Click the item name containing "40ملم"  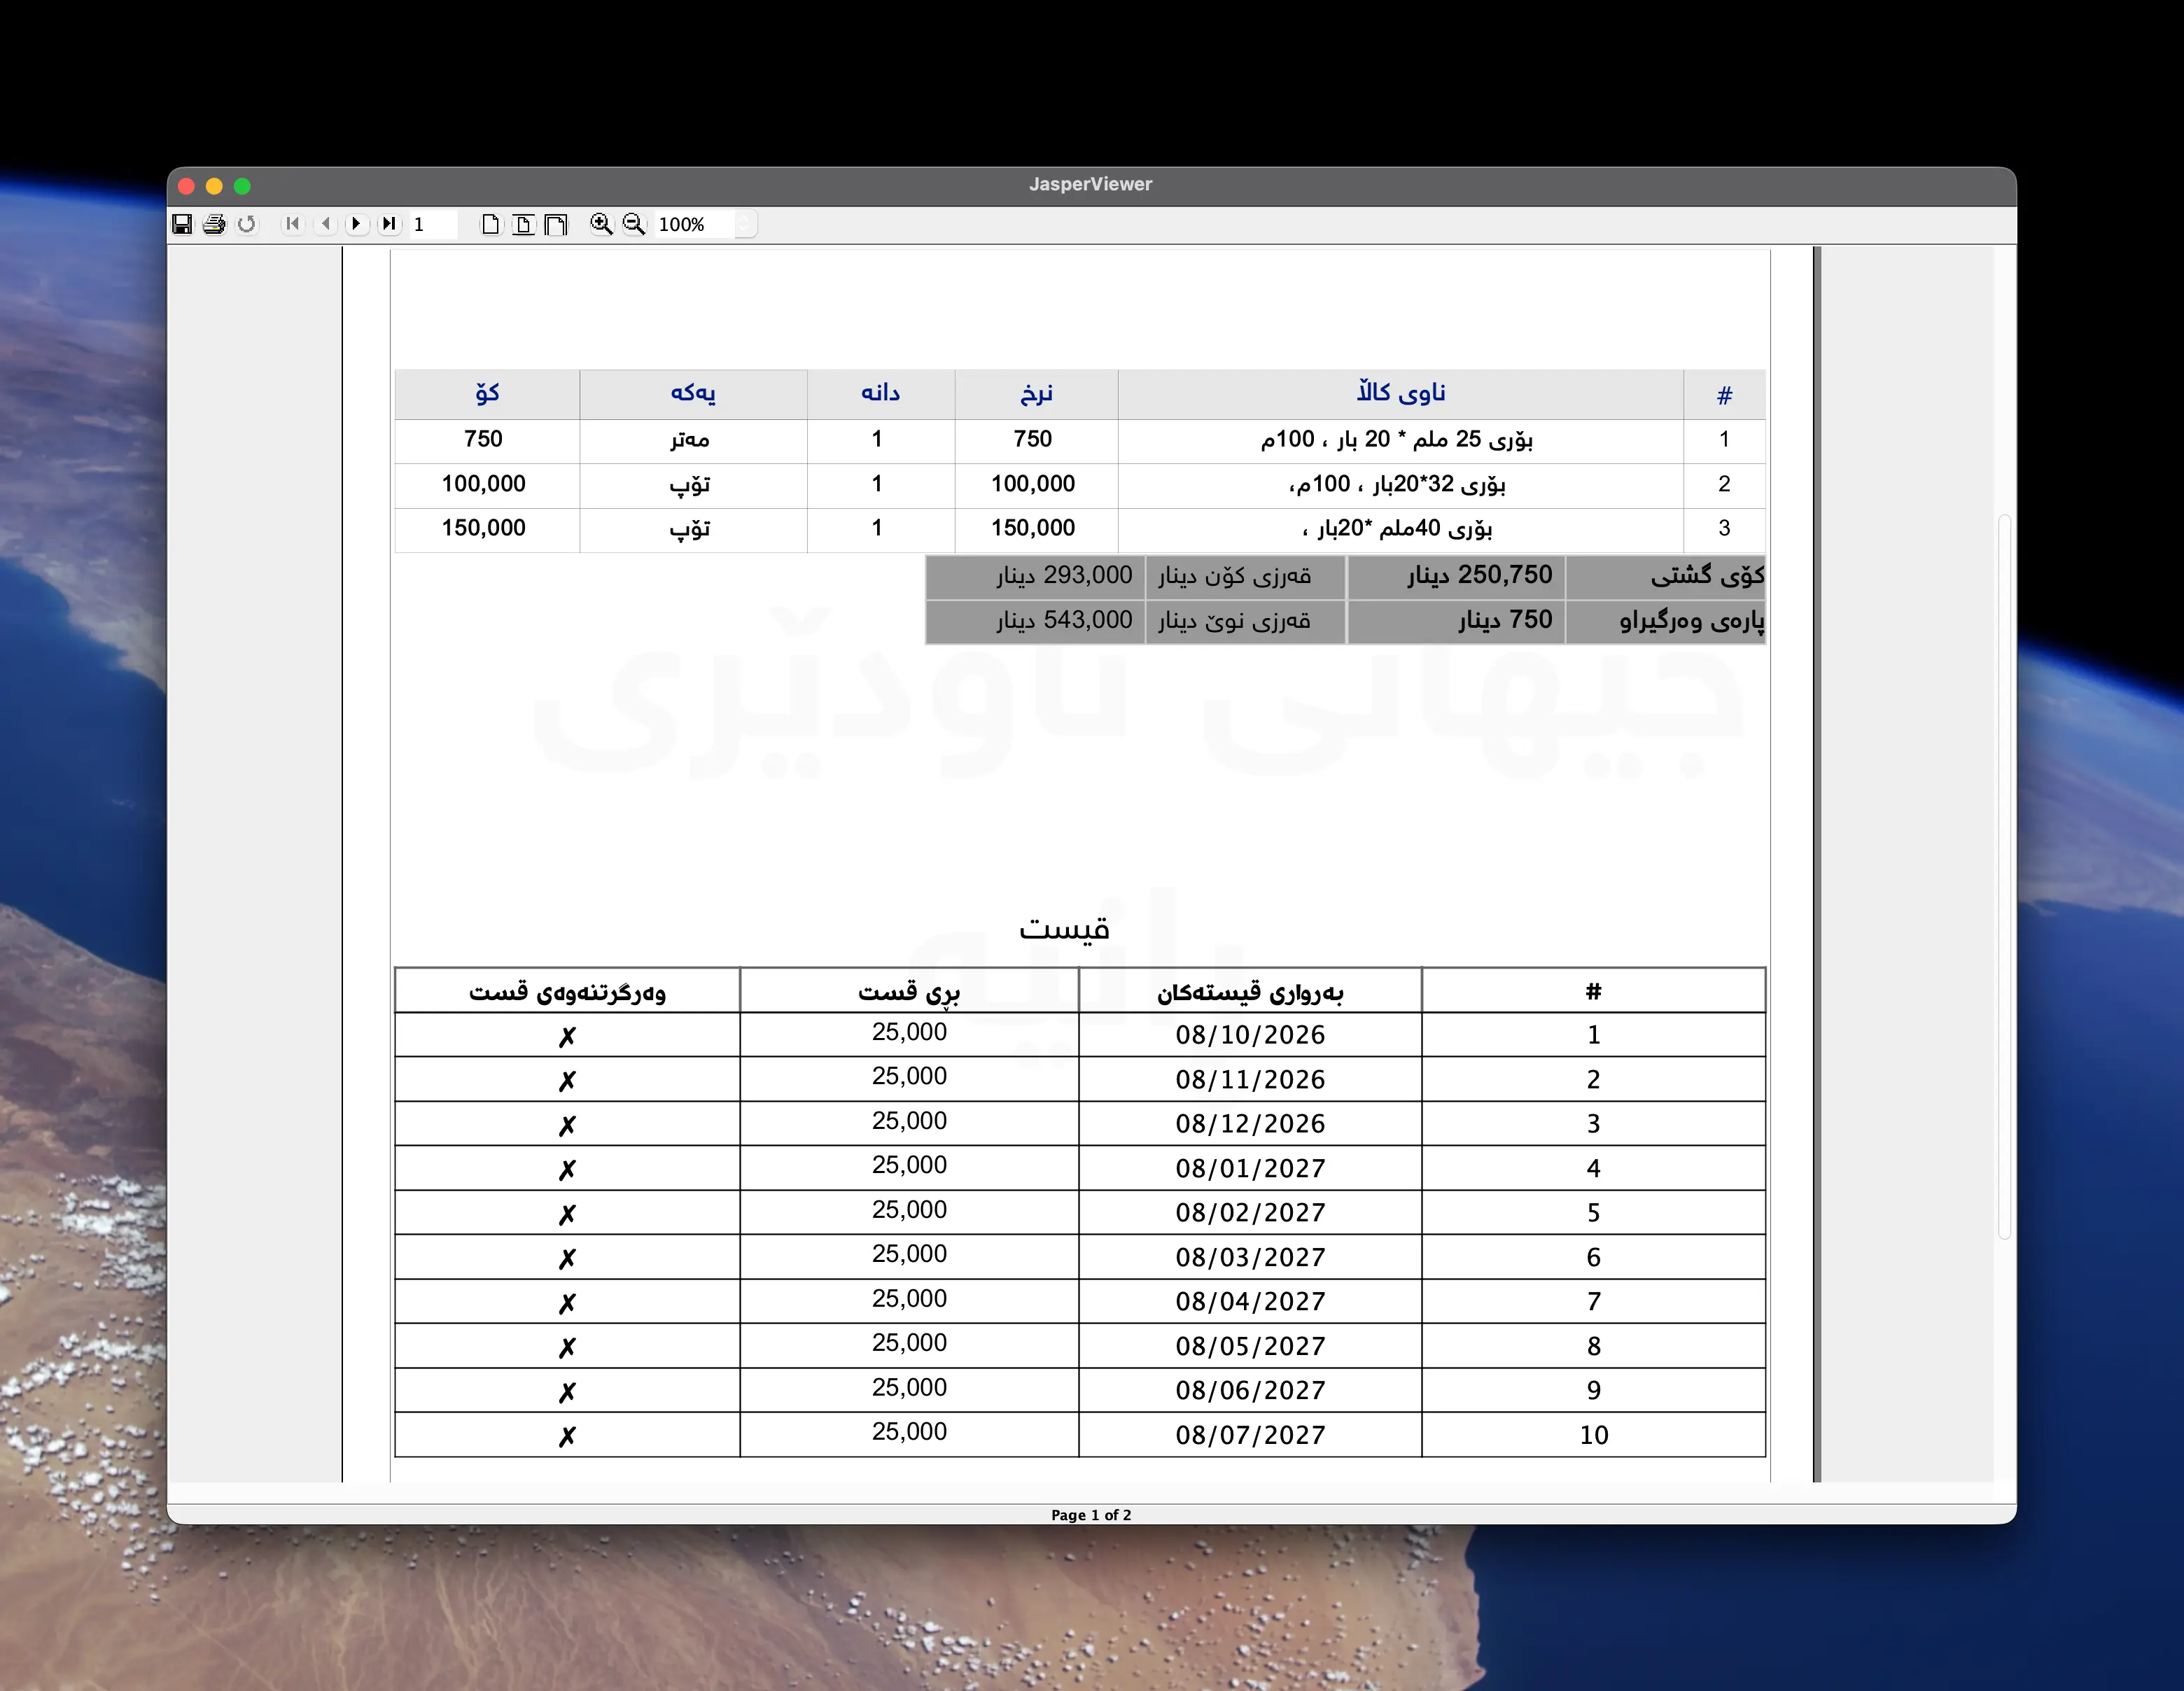click(1397, 528)
